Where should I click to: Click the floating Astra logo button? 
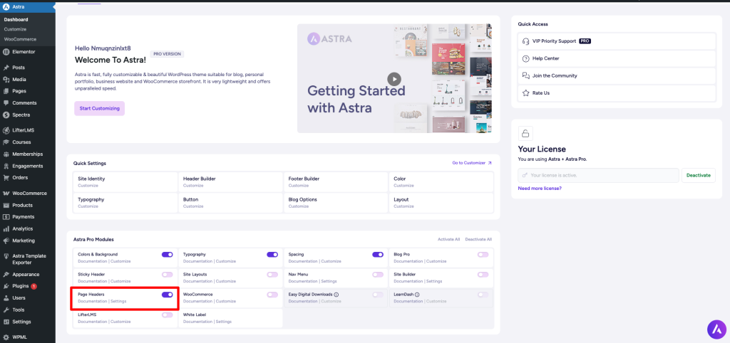pos(716,329)
